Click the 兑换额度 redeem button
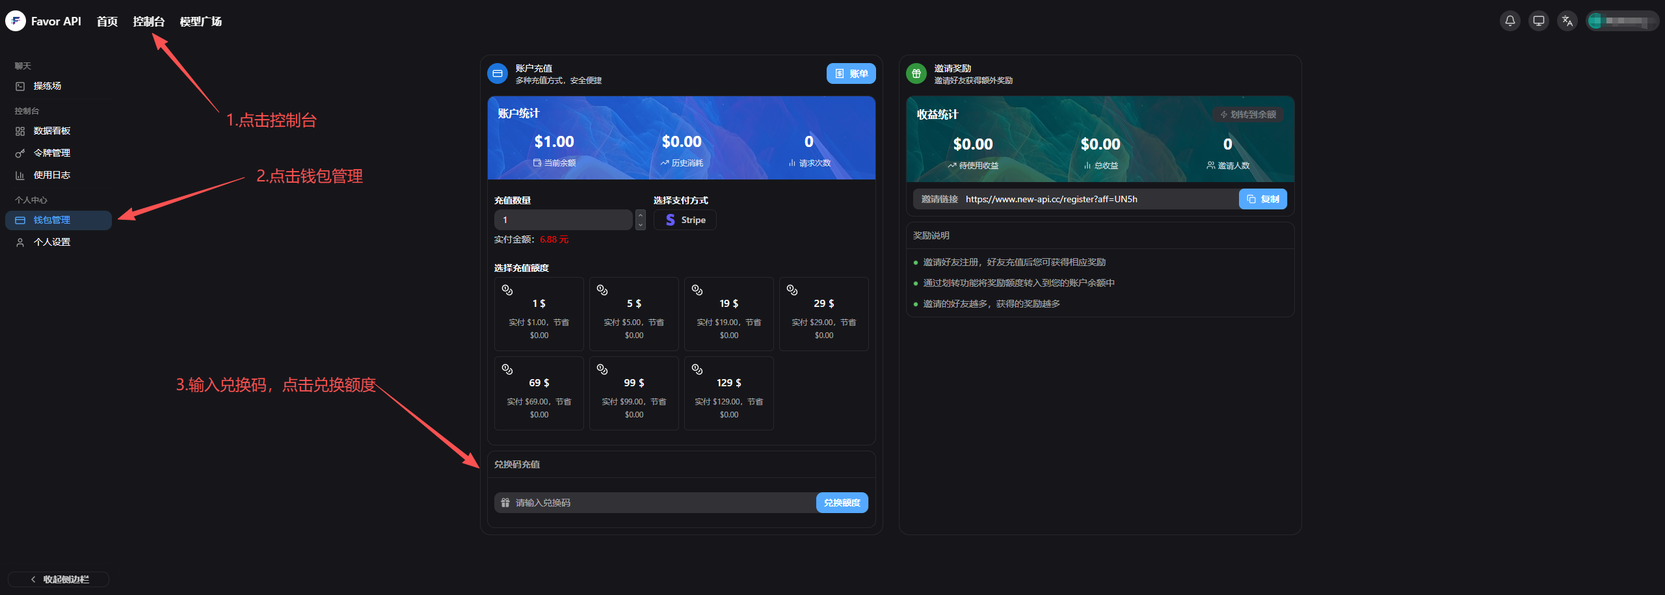Viewport: 1665px width, 595px height. pyautogui.click(x=842, y=503)
